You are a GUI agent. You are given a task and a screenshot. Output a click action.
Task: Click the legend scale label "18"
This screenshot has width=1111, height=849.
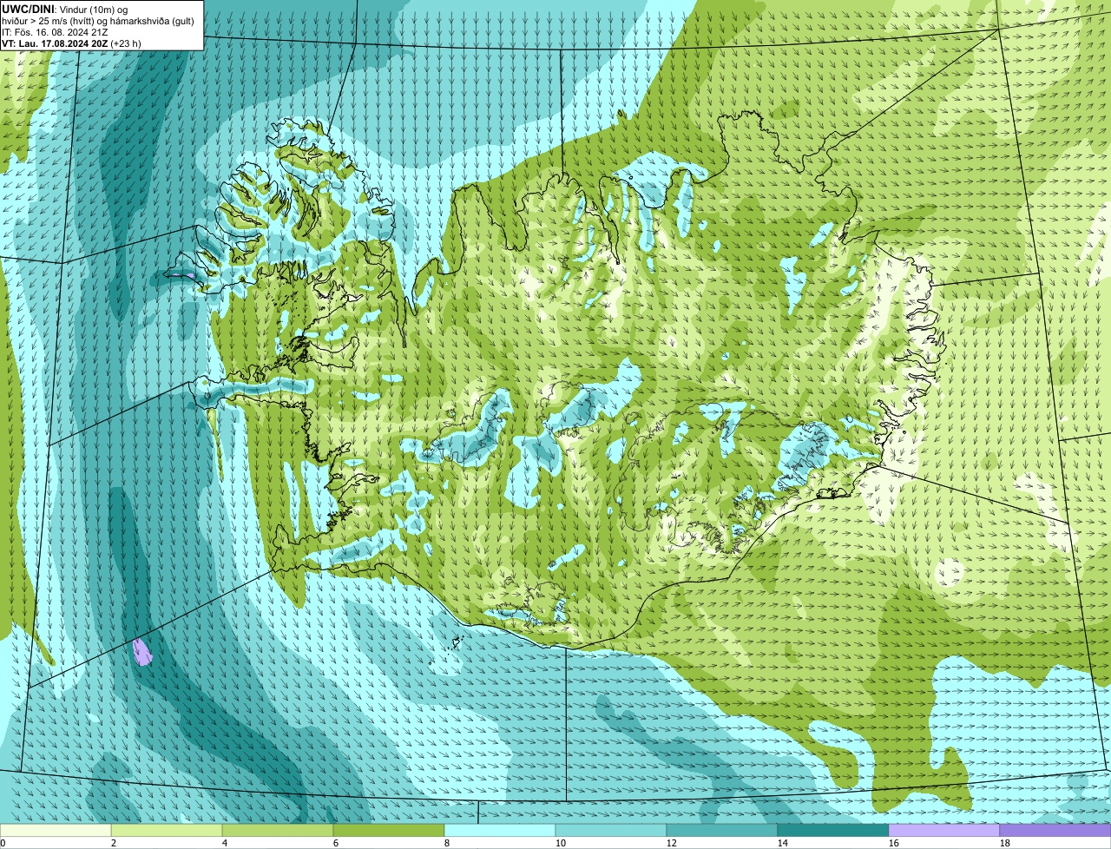coord(1005,843)
